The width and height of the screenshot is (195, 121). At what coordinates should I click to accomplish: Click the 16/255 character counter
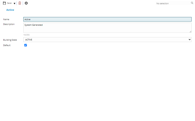27,35
